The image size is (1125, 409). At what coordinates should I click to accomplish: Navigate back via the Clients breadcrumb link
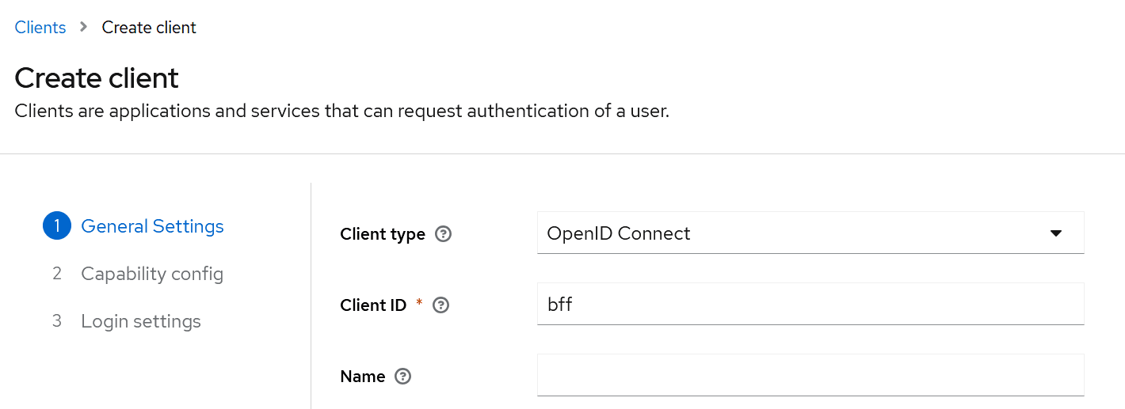coord(40,27)
